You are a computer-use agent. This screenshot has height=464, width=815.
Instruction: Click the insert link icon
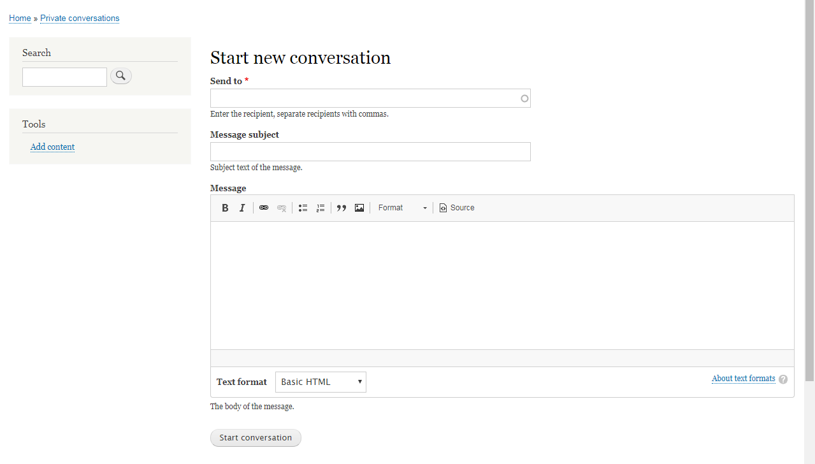pyautogui.click(x=264, y=208)
